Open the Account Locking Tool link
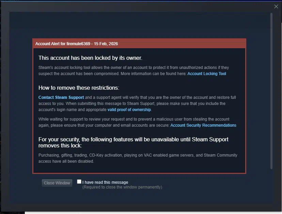The image size is (282, 214). (207, 74)
